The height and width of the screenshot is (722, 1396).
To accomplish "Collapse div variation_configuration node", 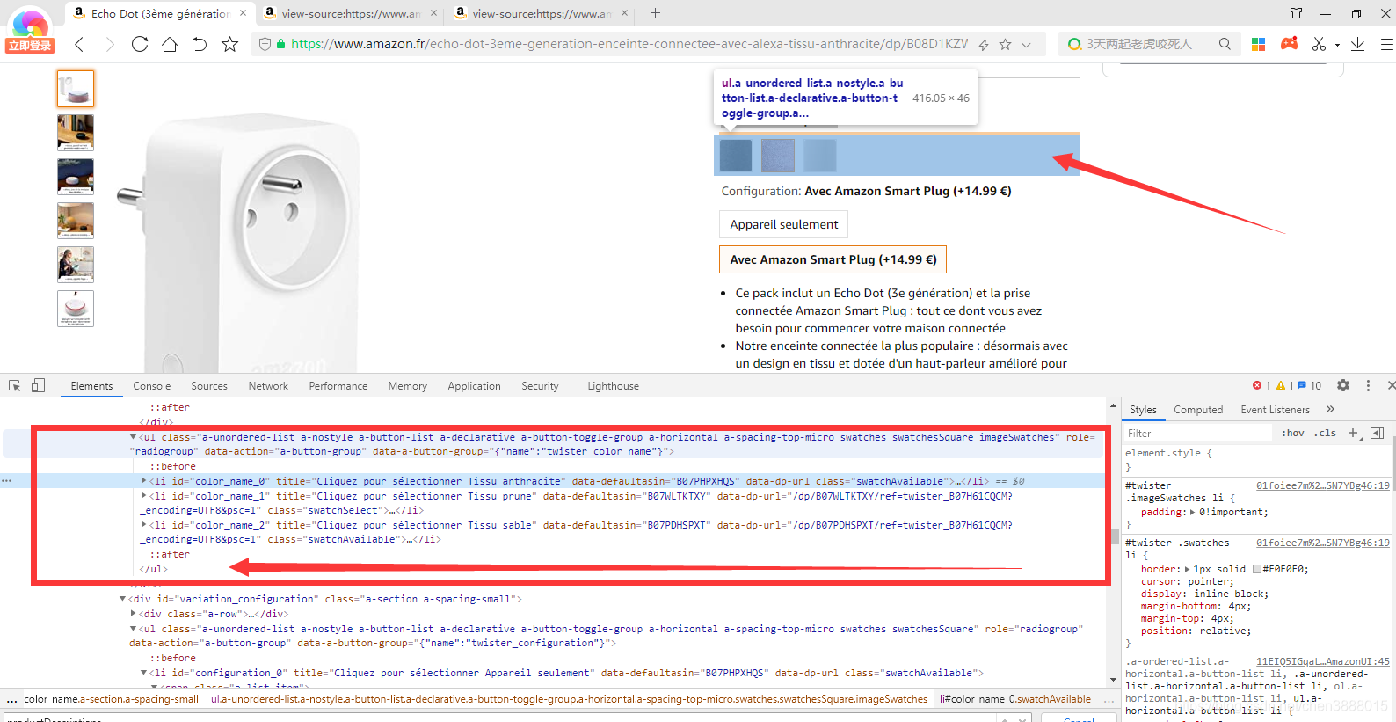I will point(123,599).
